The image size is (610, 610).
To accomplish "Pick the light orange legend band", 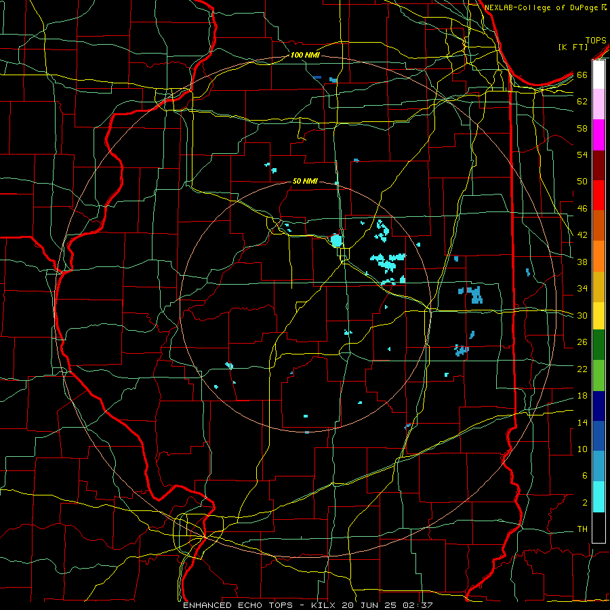I will click(x=598, y=256).
